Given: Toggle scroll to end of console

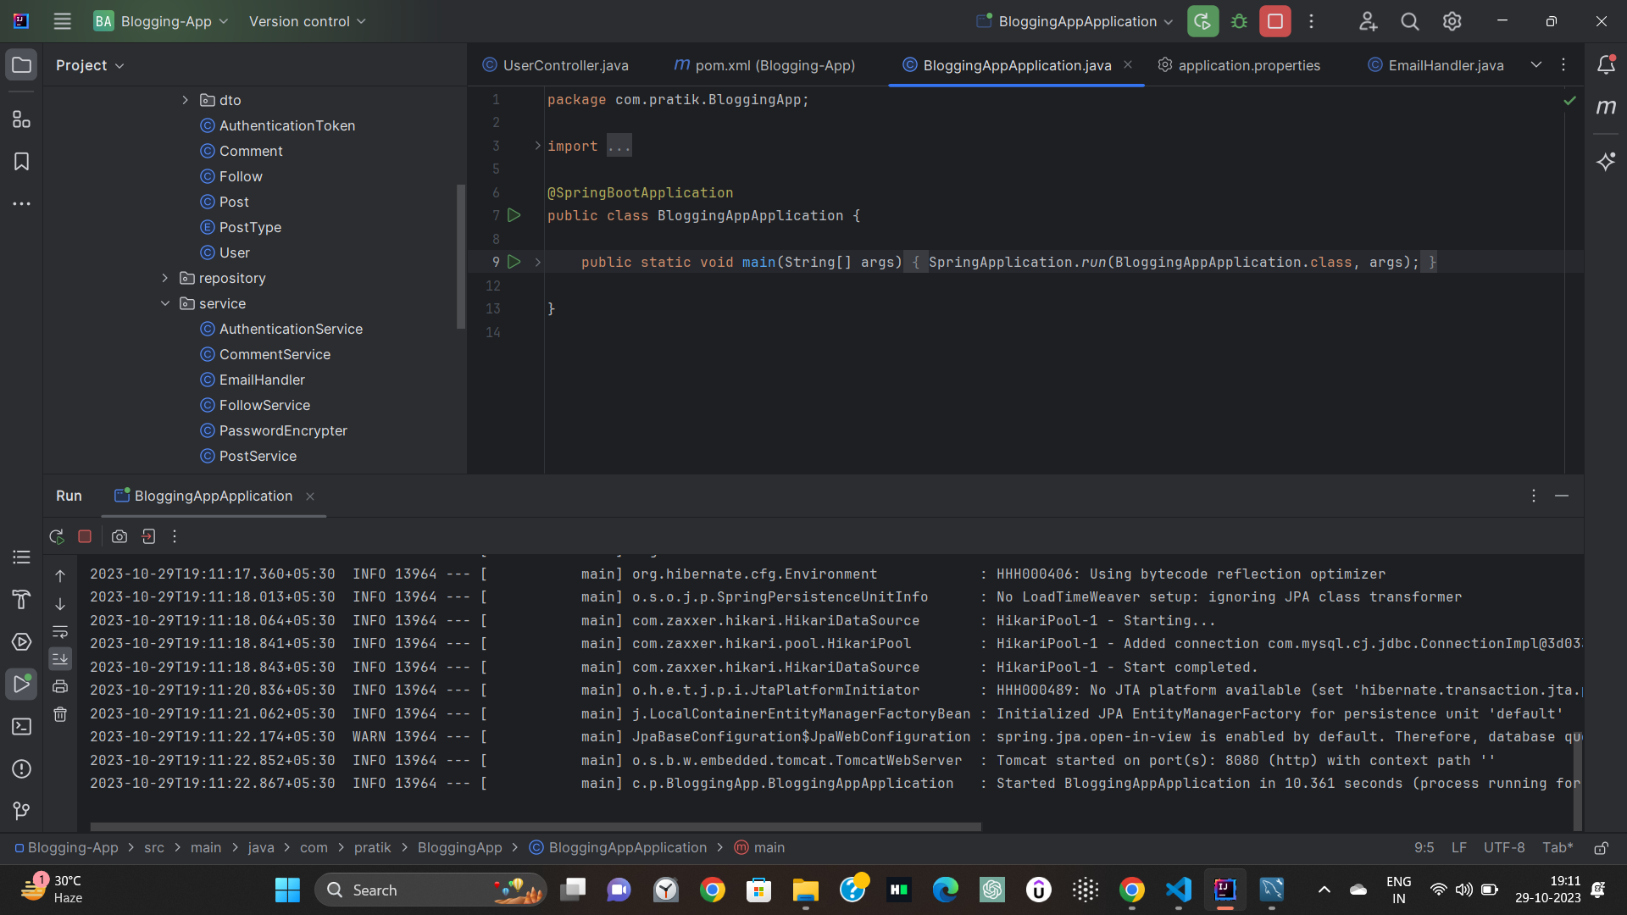Looking at the screenshot, I should [60, 658].
